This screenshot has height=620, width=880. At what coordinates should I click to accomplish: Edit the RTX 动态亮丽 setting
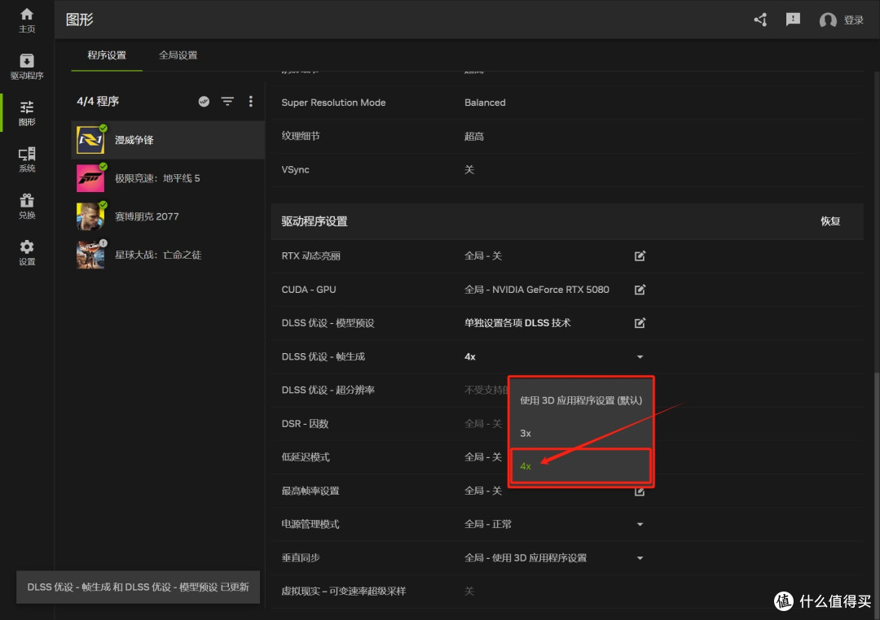point(640,256)
